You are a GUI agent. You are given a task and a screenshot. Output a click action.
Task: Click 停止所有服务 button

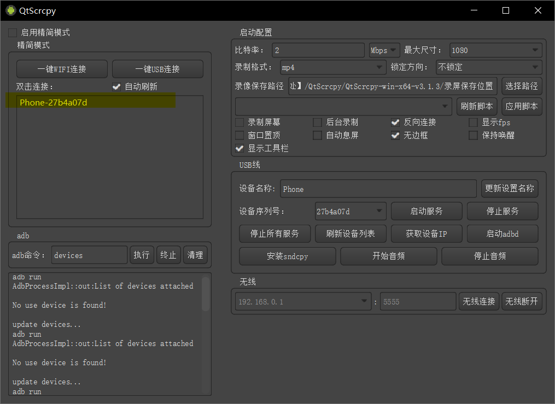[x=274, y=234]
